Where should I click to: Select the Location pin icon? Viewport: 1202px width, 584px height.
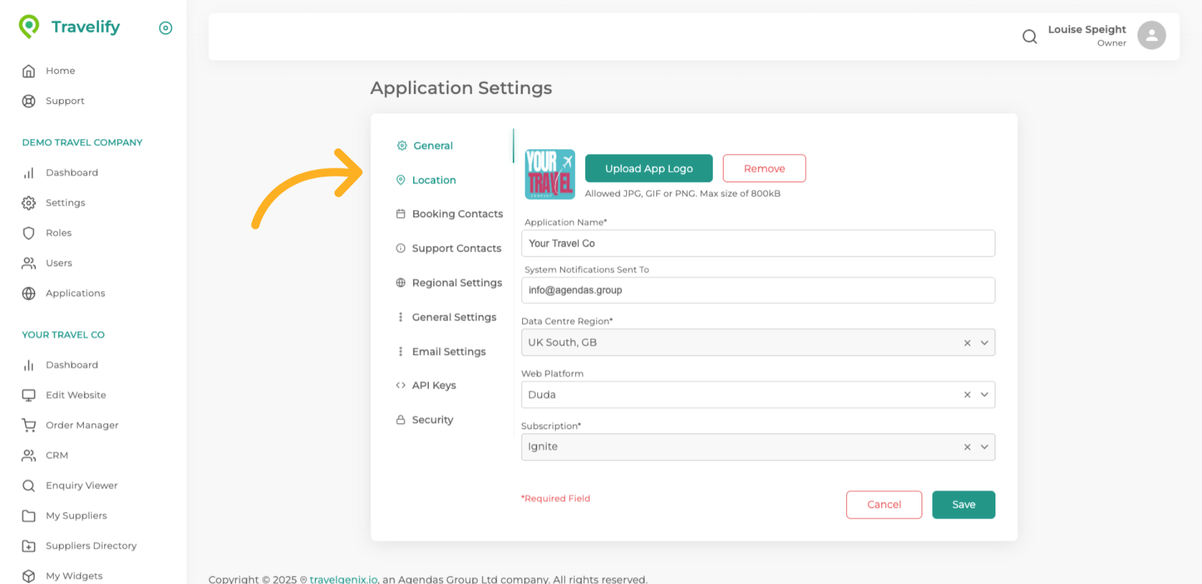coord(401,180)
